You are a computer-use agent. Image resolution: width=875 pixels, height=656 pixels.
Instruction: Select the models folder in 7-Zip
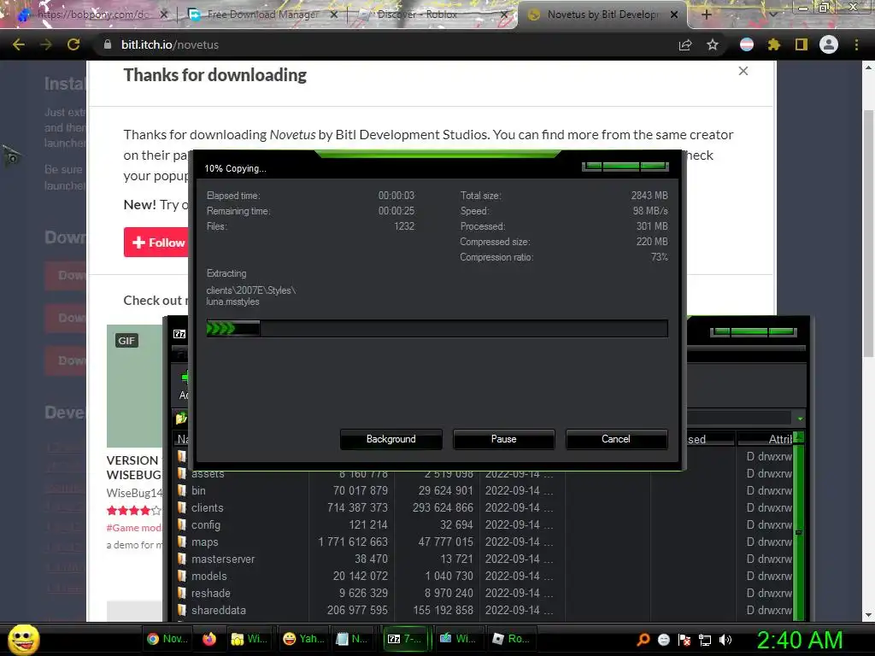point(484,577)
